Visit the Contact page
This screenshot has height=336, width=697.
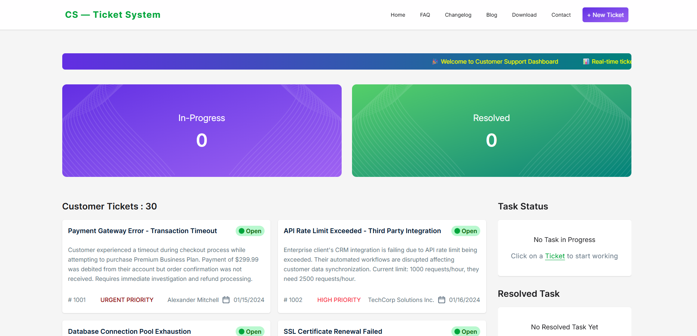(x=561, y=15)
